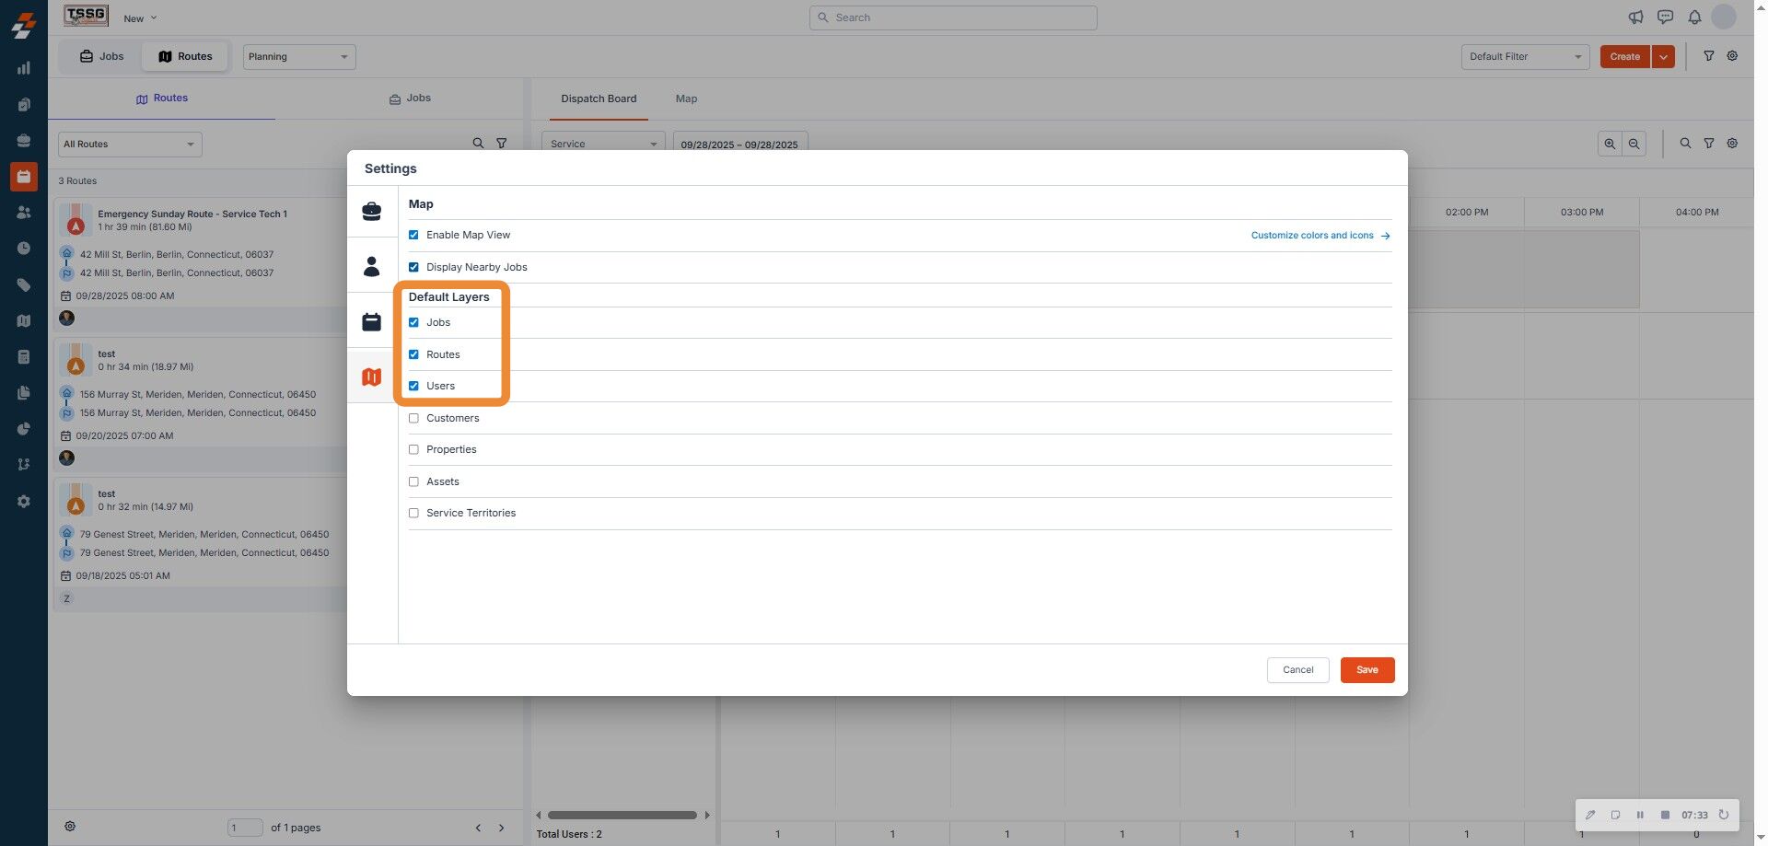Click the user profile avatar
This screenshot has width=1768, height=846.
click(x=1724, y=17)
